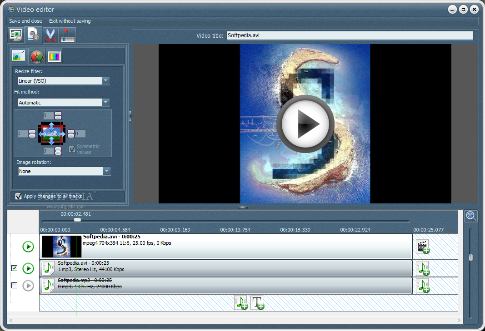Click the horizontal splitter grip below preview
Image resolution: width=485 pixels, height=331 pixels.
[x=243, y=207]
